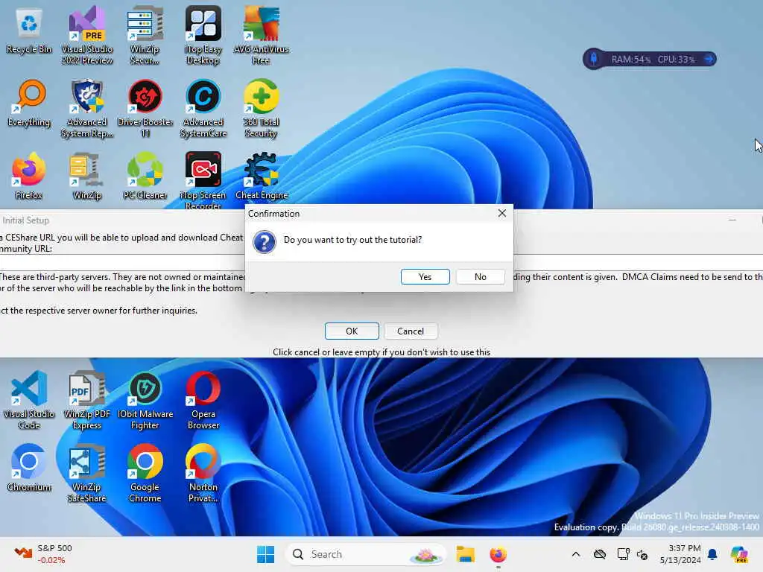
Task: Select iTop Screen Recorder icon
Action: [x=203, y=181]
